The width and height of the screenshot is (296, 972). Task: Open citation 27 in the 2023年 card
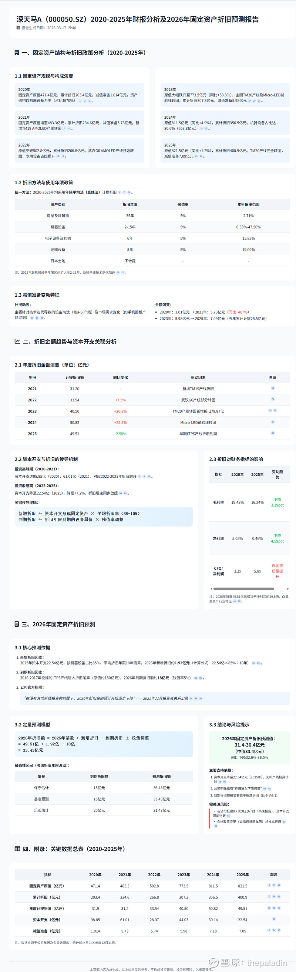click(259, 101)
